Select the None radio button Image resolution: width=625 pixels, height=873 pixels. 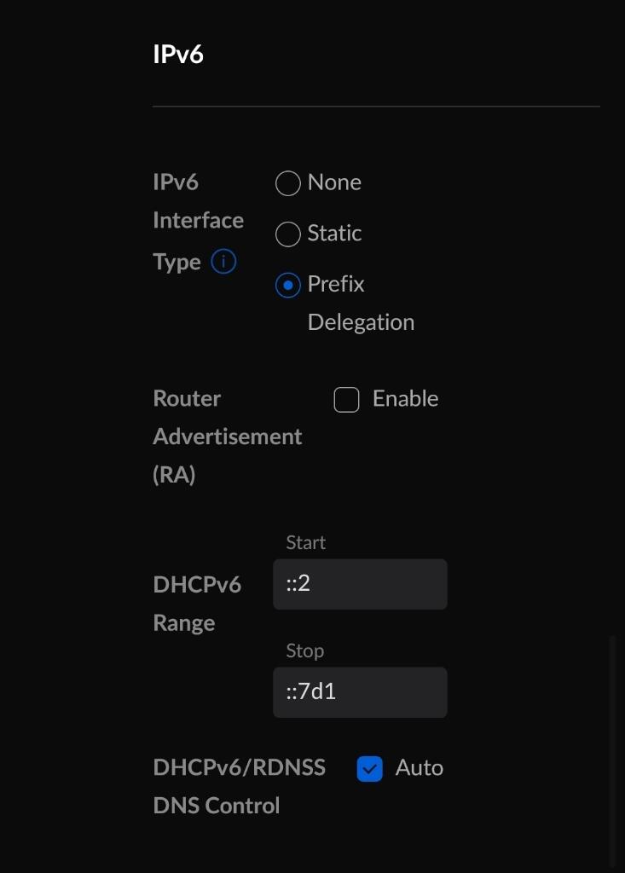(x=288, y=183)
